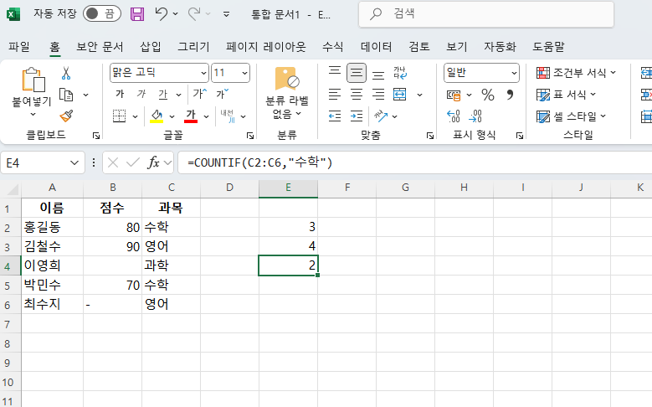Viewport: 652px width, 407px height.
Task: Decrease decimal places
Action: [x=475, y=116]
